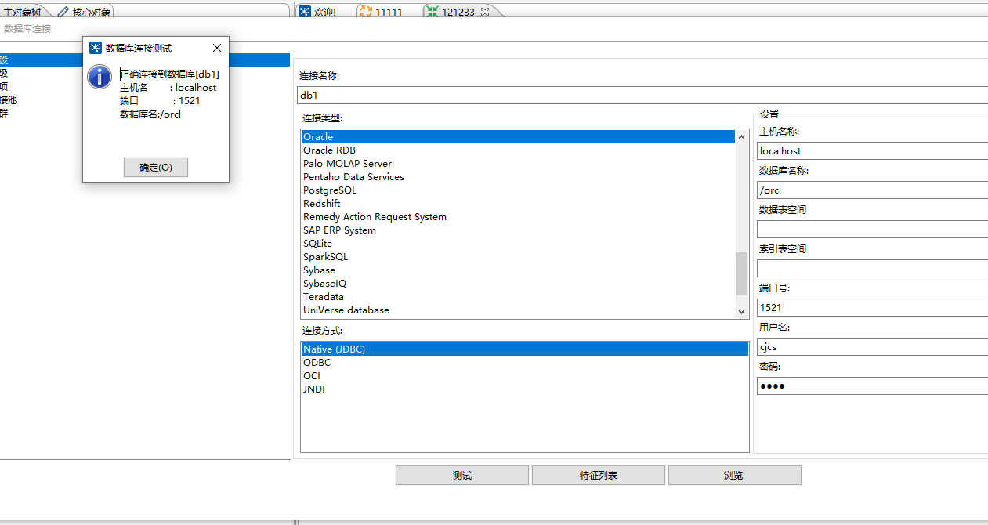This screenshot has width=988, height=525.
Task: Click the 测试 button to test connection
Action: [461, 475]
